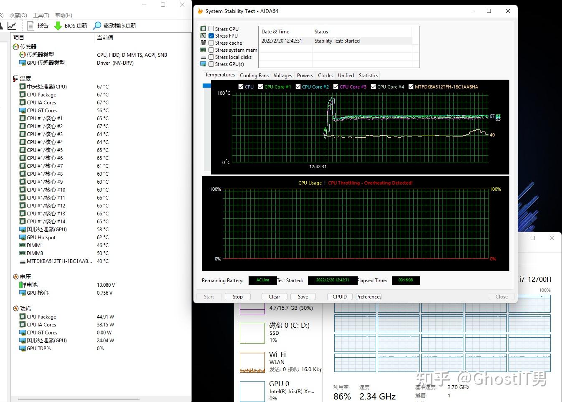Open the Unified tab

pyautogui.click(x=346, y=76)
